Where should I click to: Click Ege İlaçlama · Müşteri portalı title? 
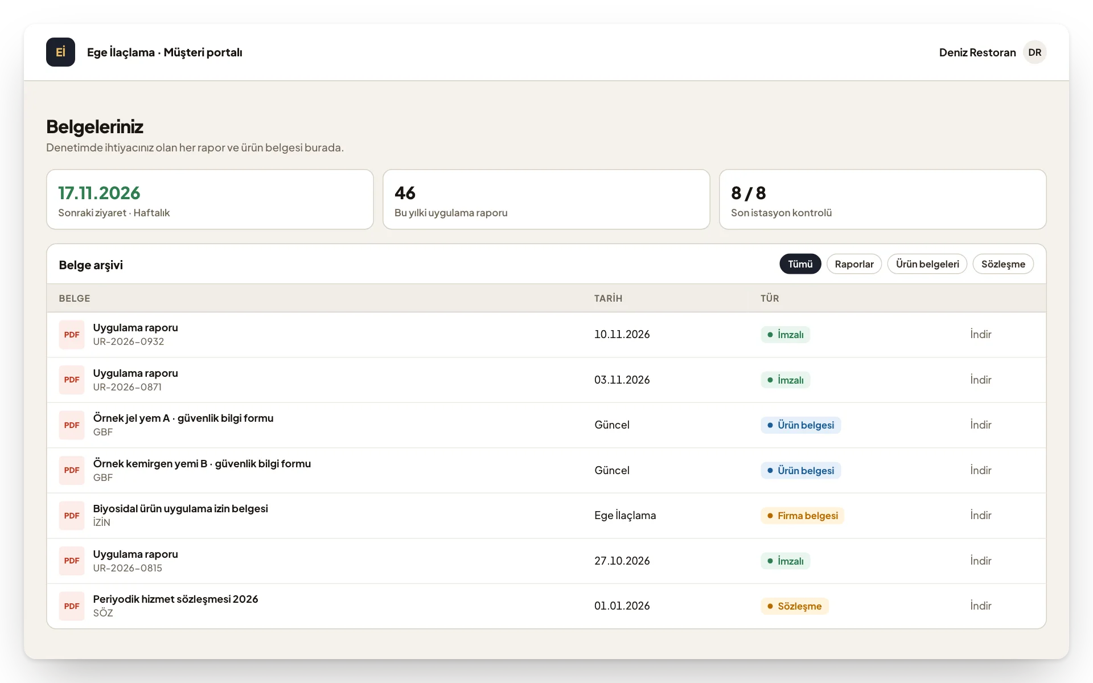[x=165, y=52]
